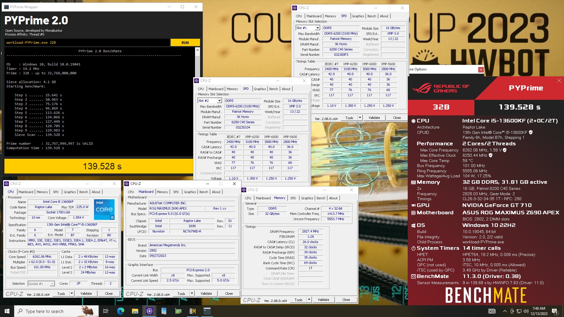Click the verified shield next to CPUID name
Screen dimensions: 564x317
point(531,132)
